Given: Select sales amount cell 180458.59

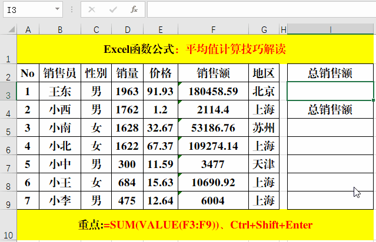Looking at the screenshot, I should pyautogui.click(x=213, y=91).
